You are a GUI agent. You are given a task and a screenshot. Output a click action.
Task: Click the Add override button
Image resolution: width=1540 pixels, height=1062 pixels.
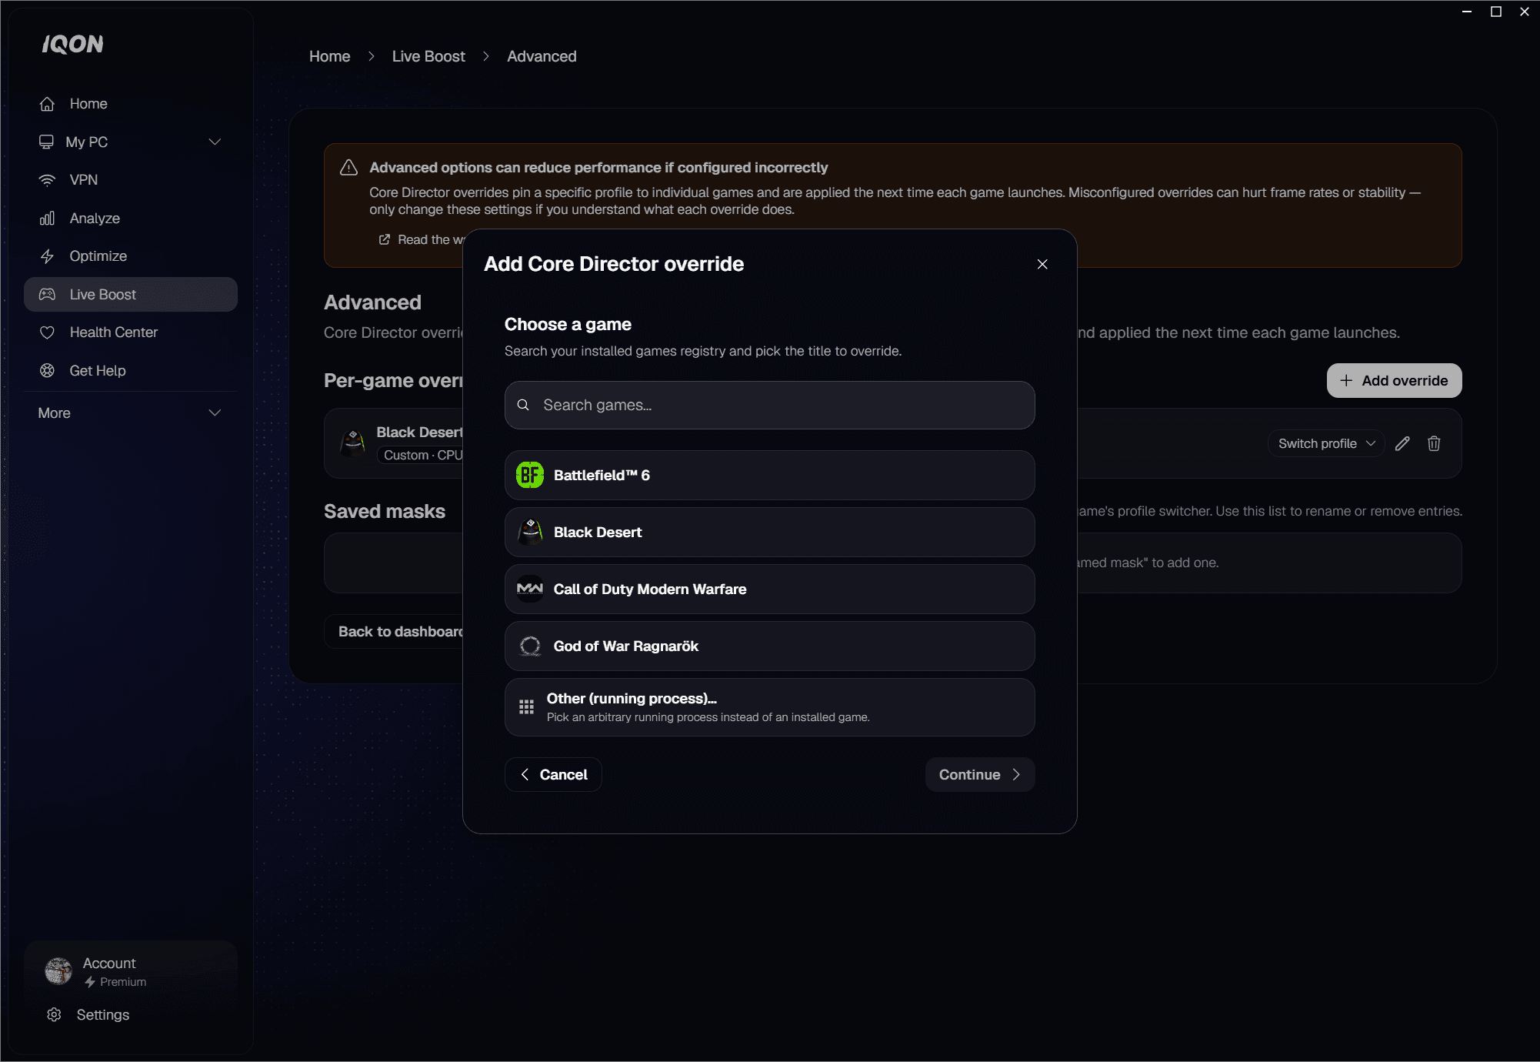point(1394,380)
